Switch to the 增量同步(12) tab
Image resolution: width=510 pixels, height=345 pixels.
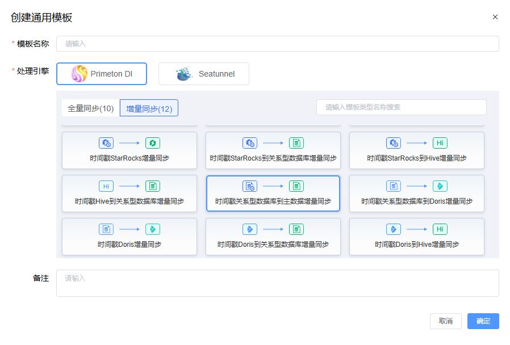(148, 107)
